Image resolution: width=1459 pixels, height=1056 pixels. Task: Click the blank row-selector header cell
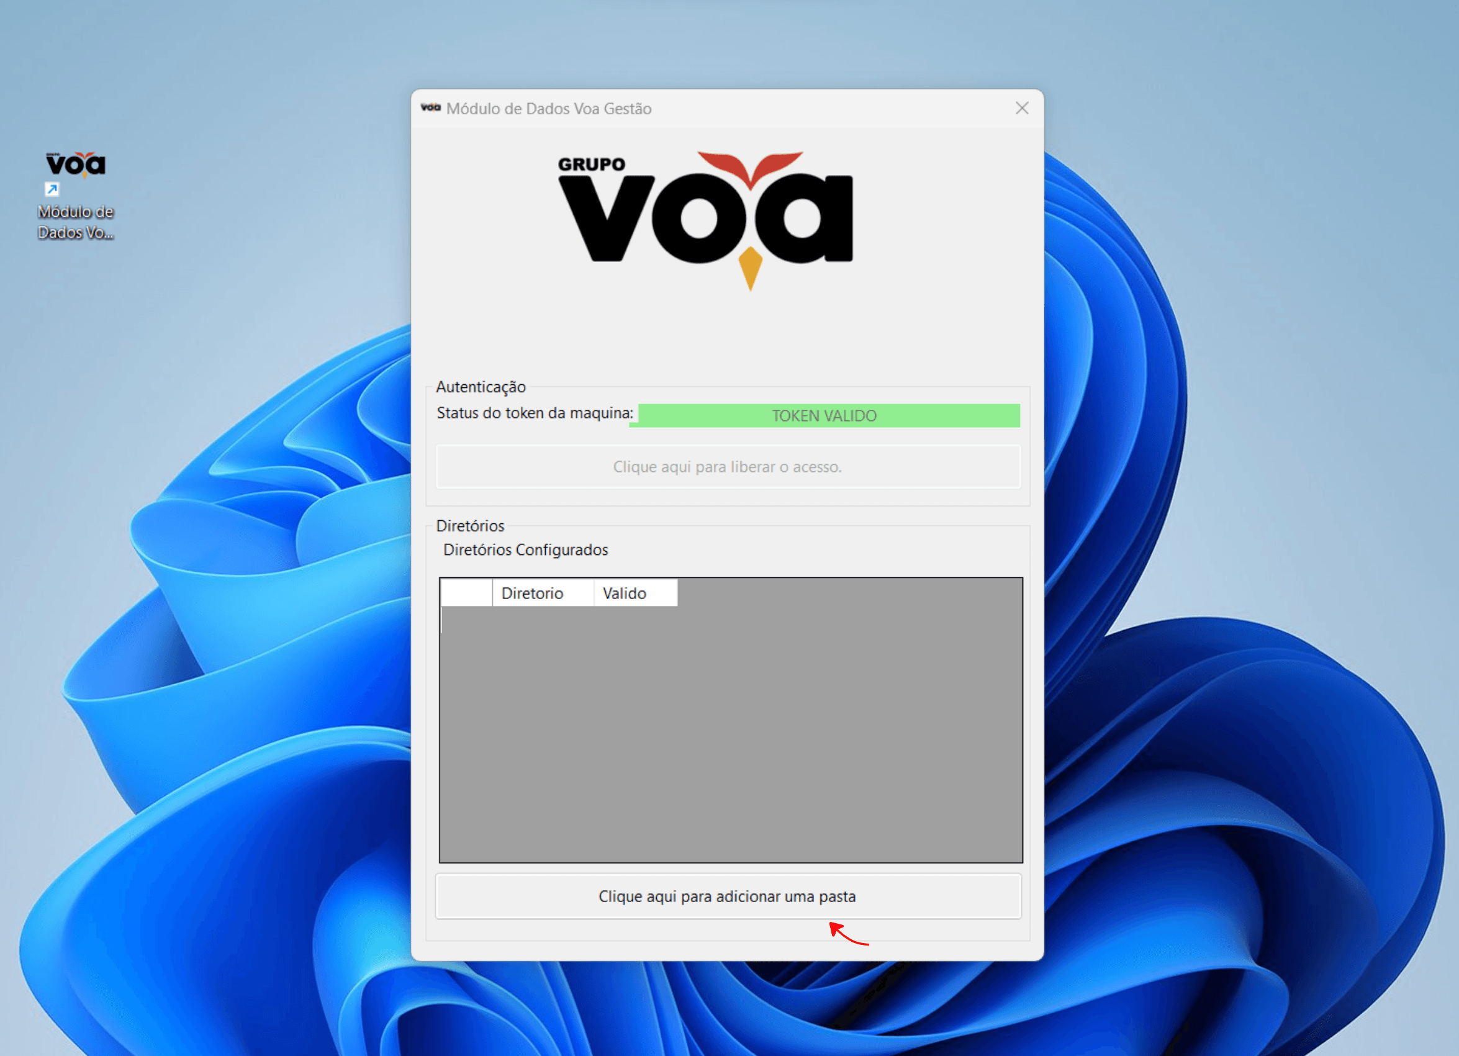tap(466, 593)
